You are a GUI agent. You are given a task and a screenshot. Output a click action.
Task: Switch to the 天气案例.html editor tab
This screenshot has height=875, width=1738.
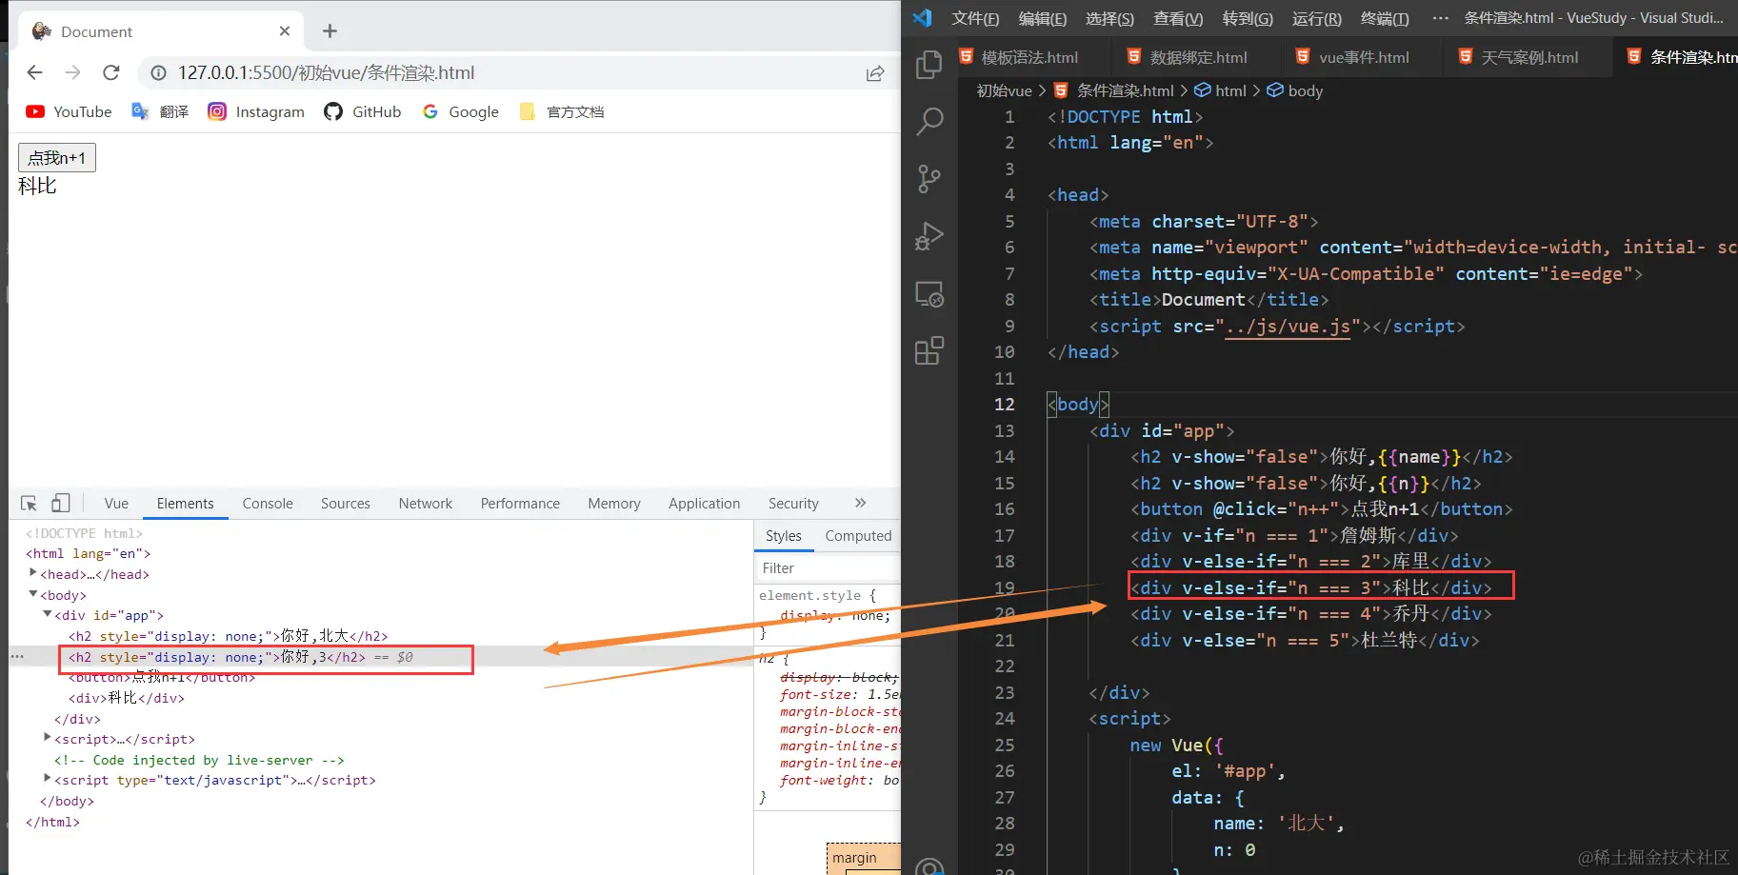tap(1518, 57)
